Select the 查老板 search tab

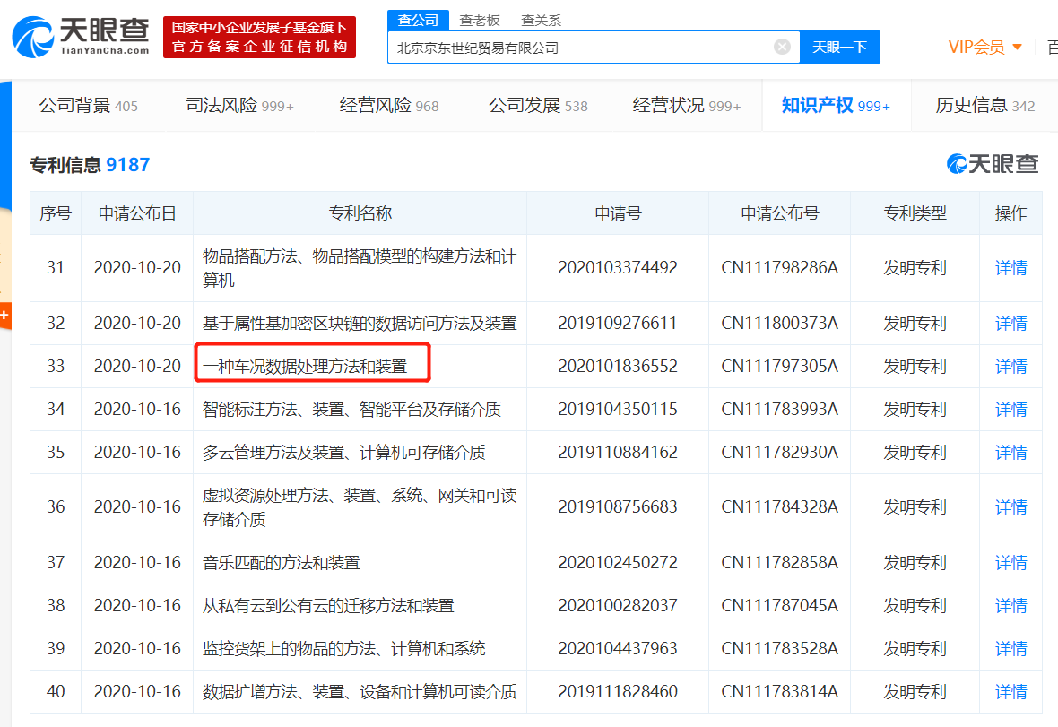pos(479,21)
